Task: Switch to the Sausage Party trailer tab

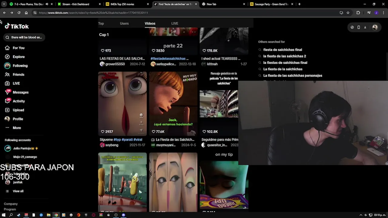Action: 271,4
